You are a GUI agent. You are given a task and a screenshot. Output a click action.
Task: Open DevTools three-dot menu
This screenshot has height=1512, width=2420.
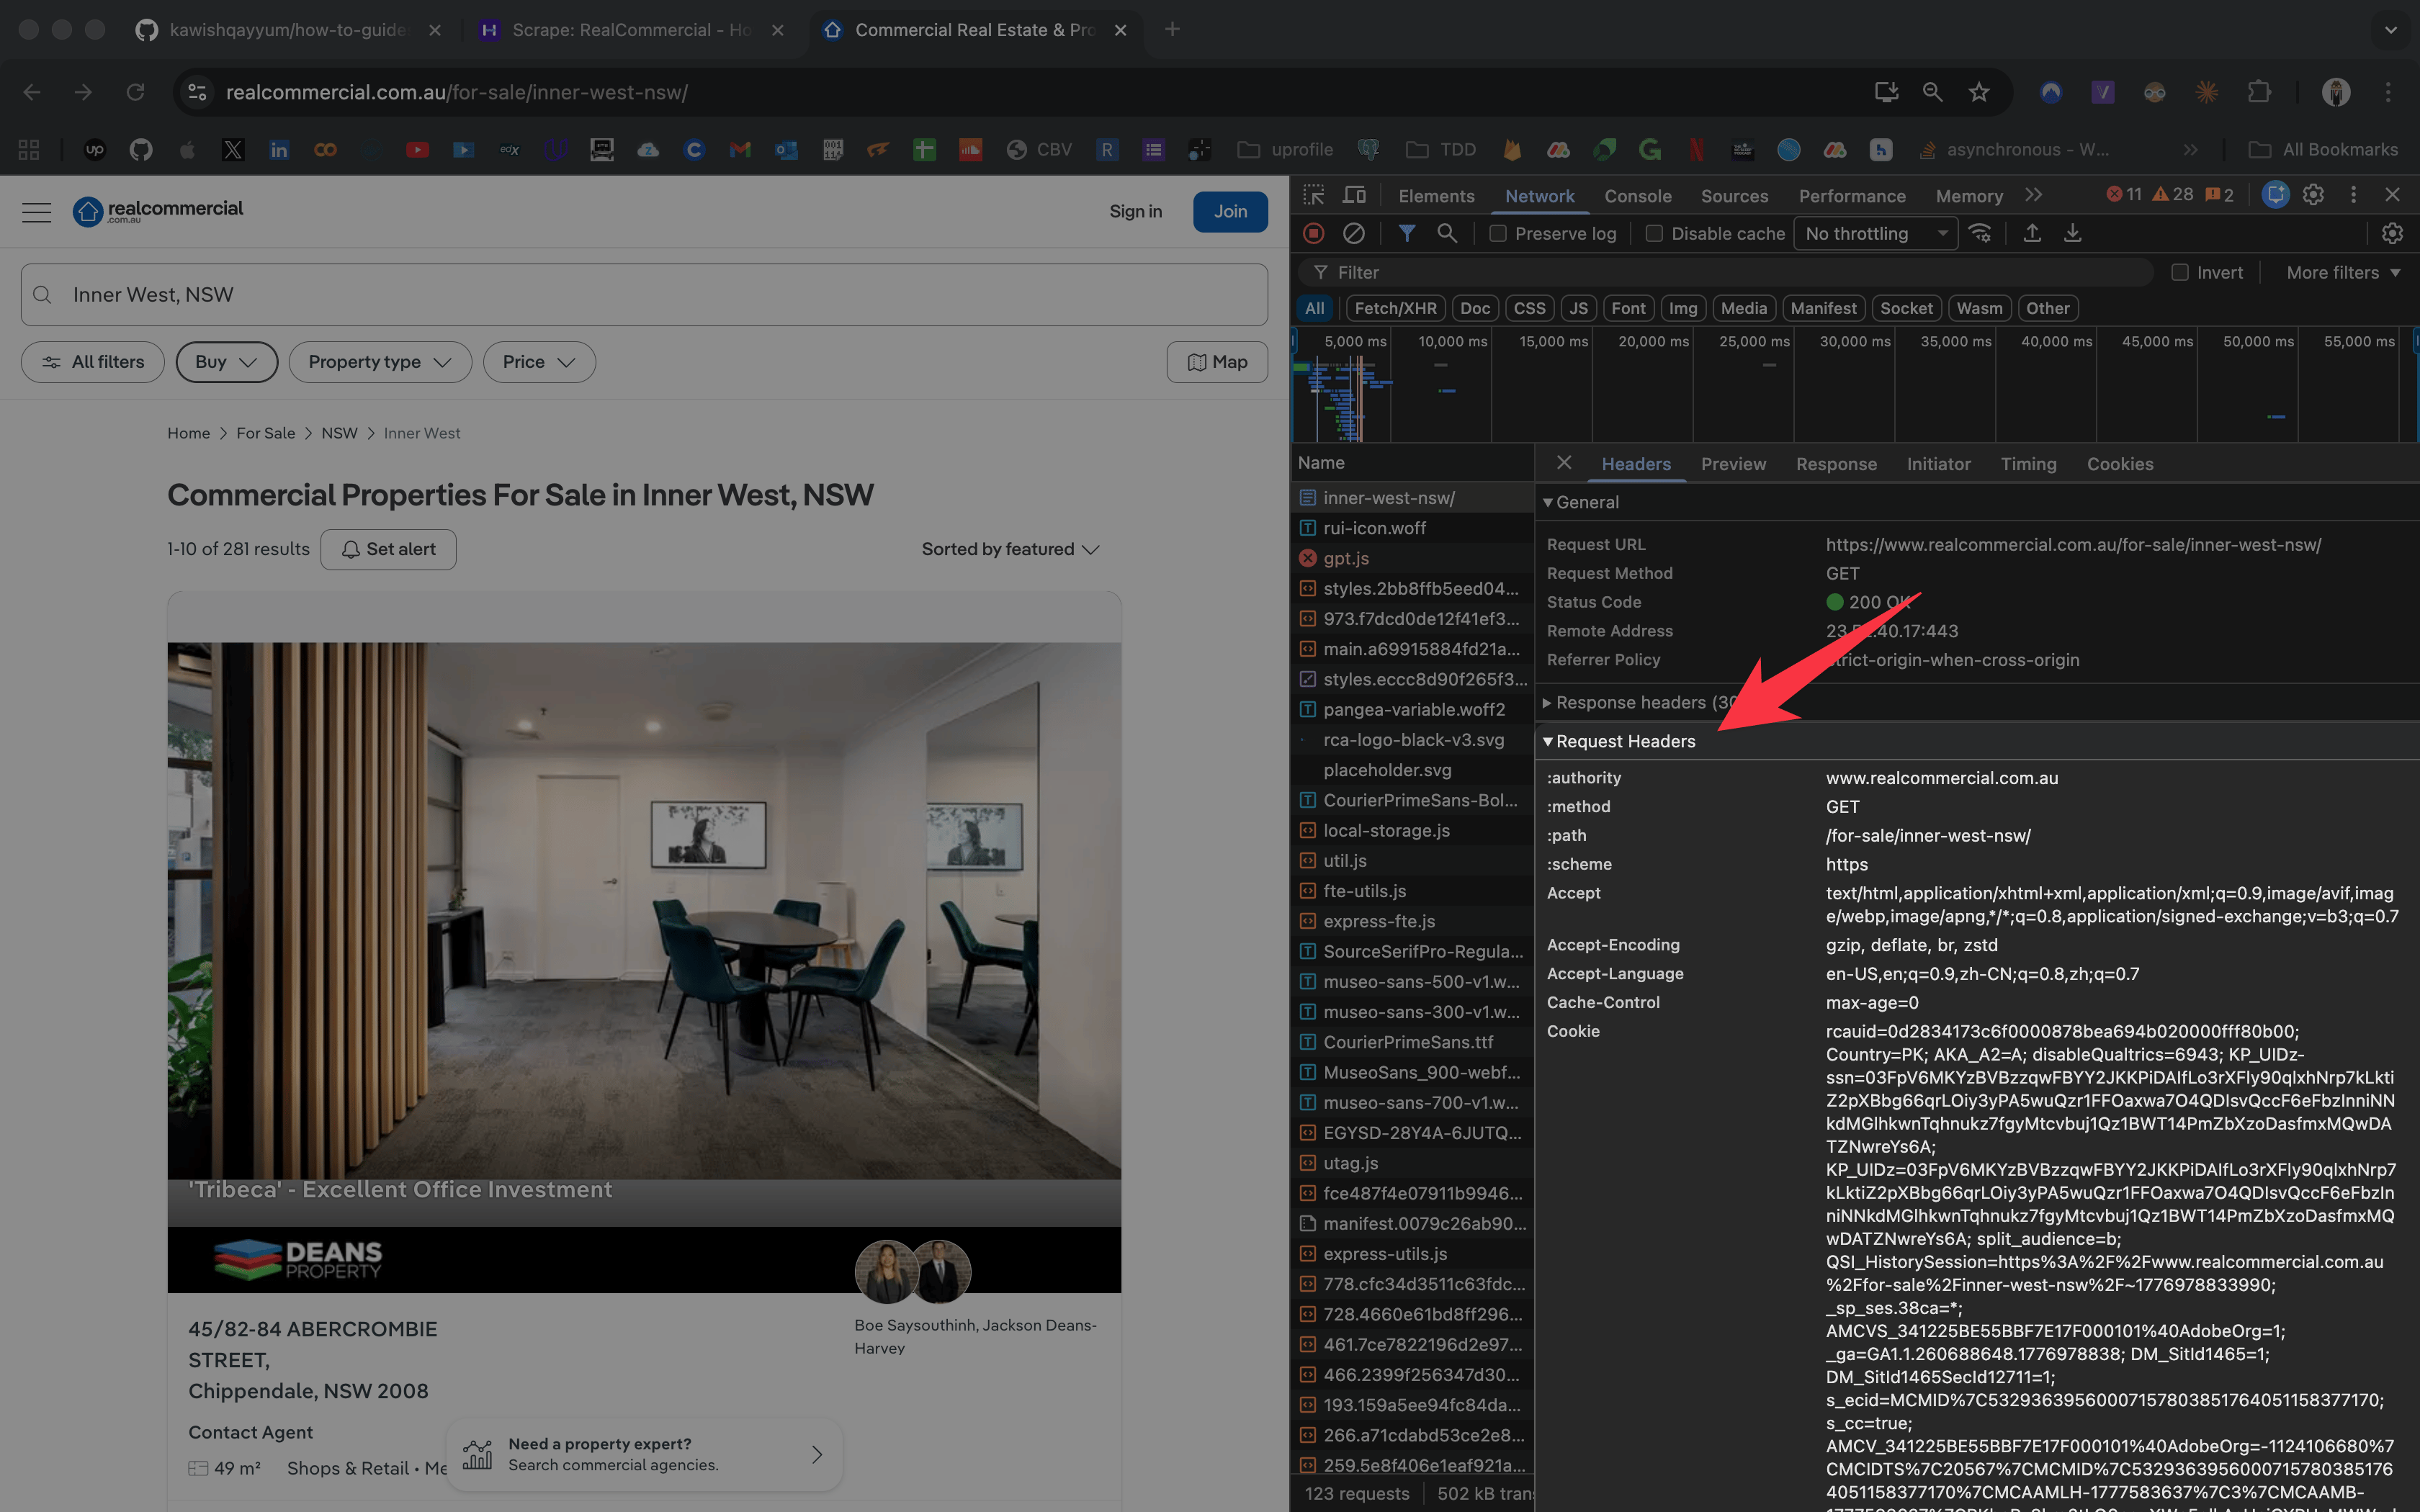point(2353,195)
